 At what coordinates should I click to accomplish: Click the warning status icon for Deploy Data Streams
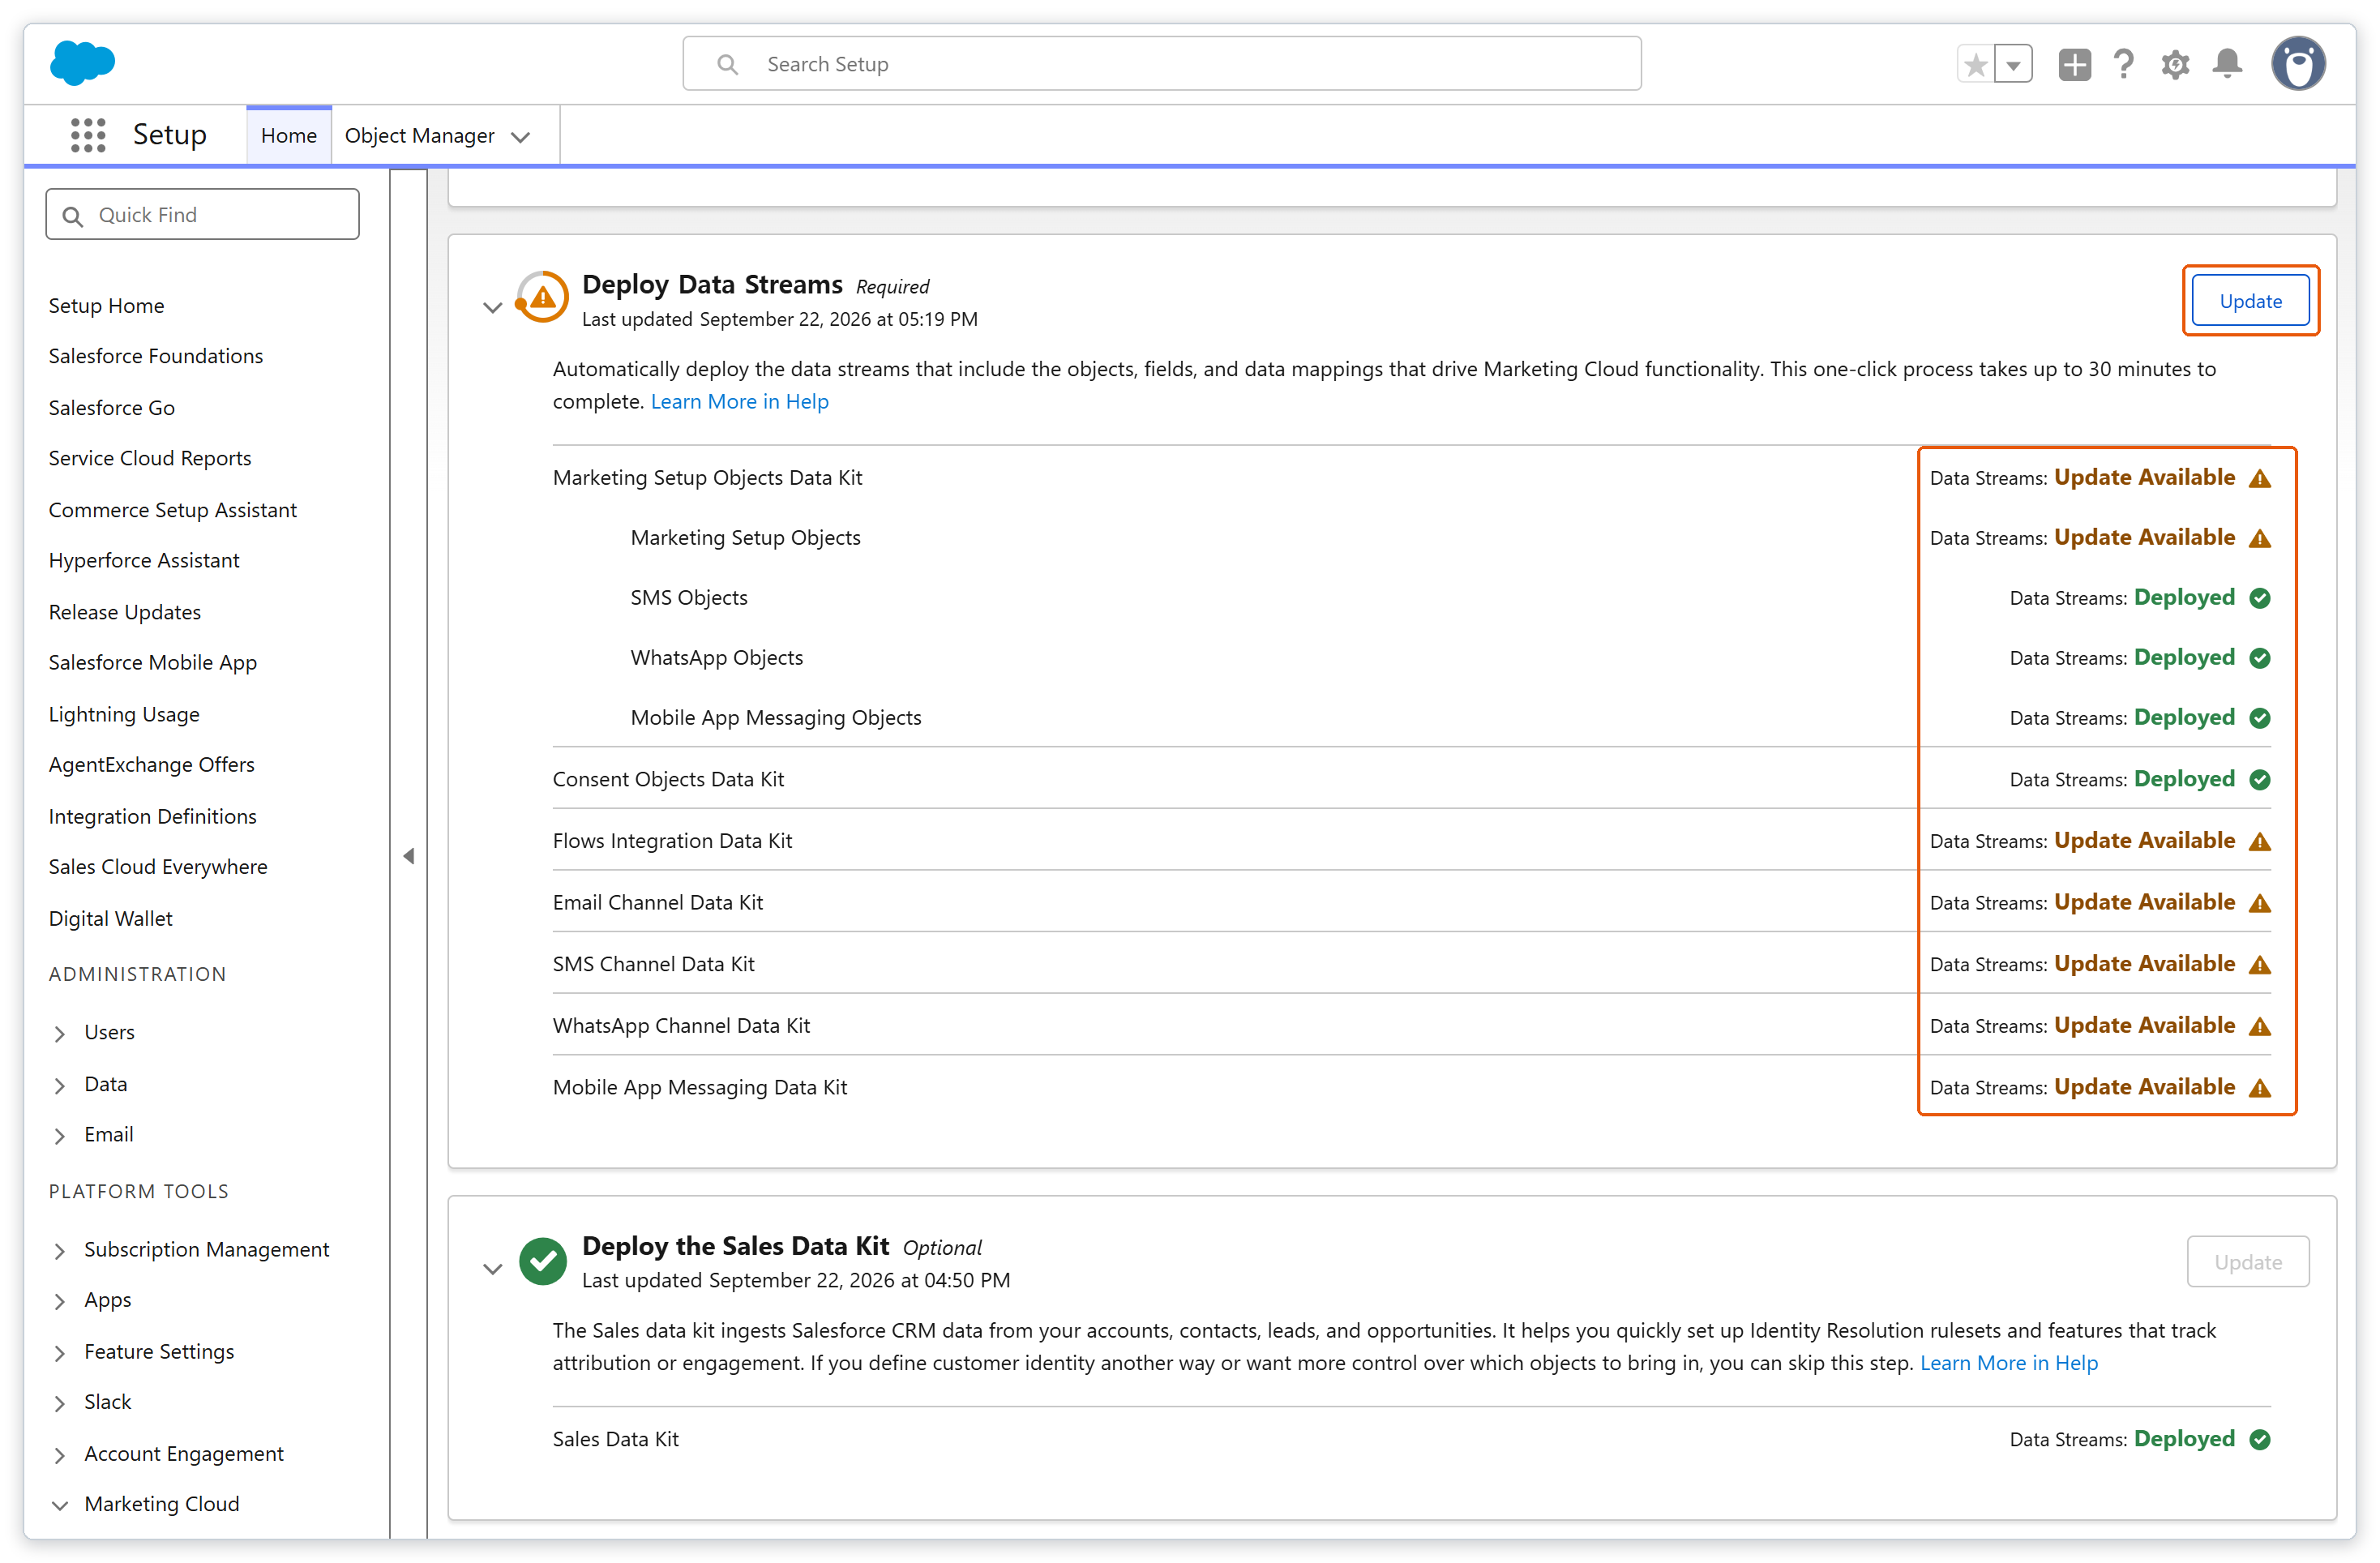(542, 297)
